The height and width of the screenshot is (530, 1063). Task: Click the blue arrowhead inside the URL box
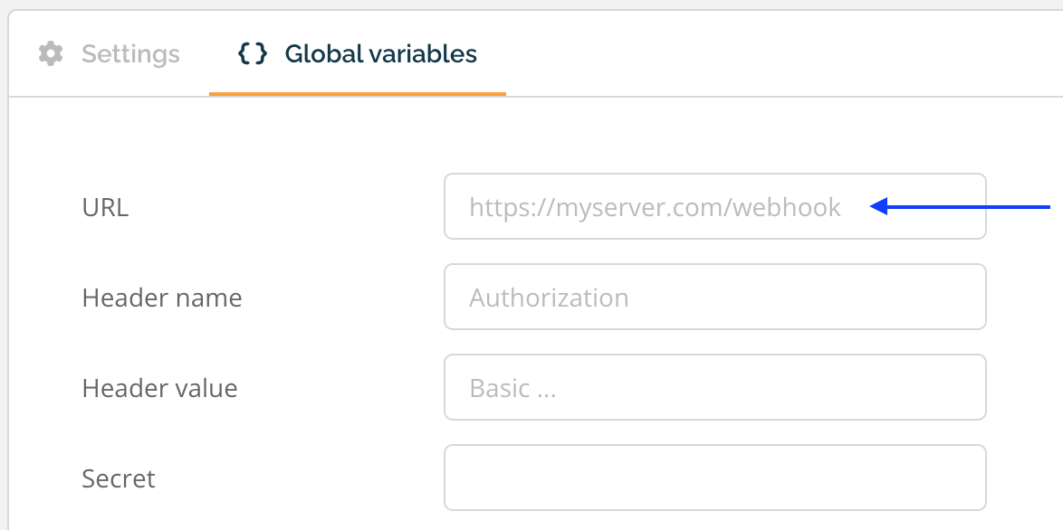[879, 207]
